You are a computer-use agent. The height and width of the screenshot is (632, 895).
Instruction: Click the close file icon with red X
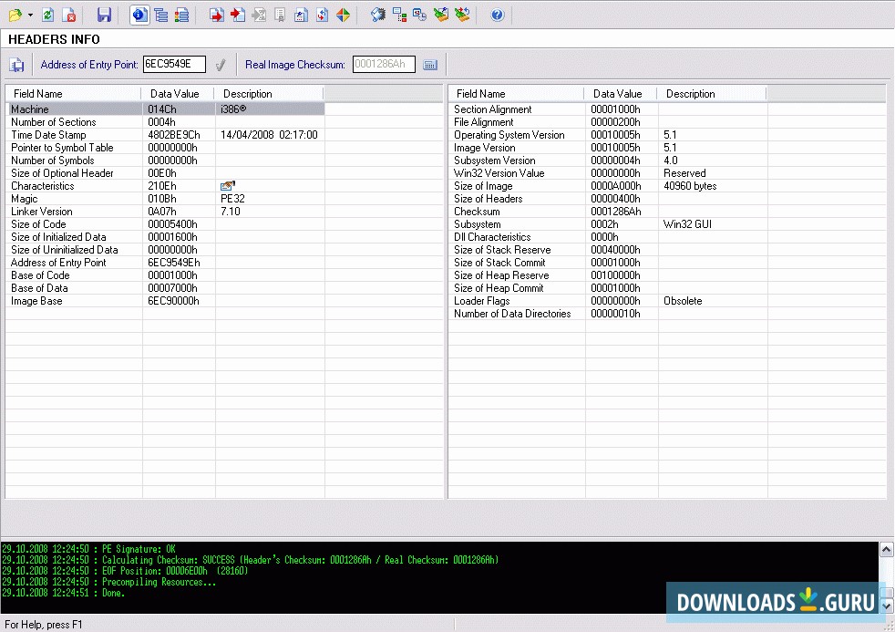[x=68, y=15]
